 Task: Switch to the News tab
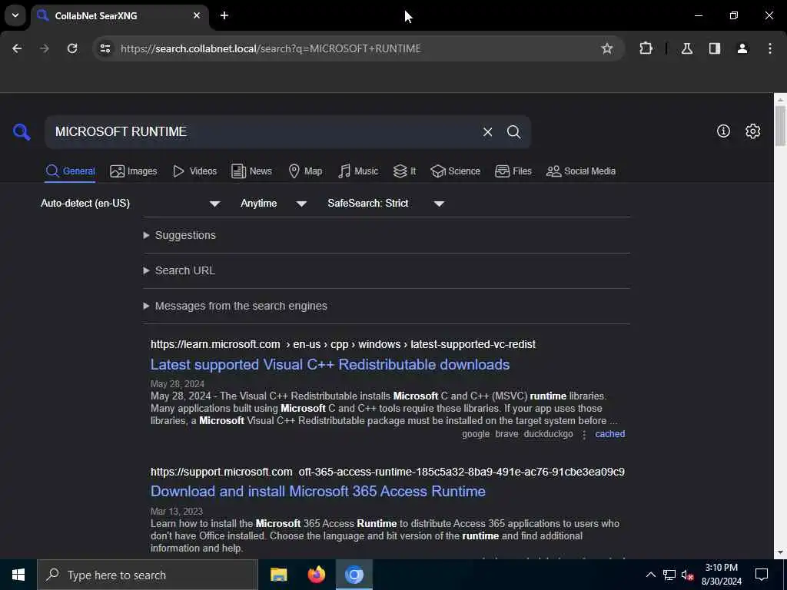click(251, 171)
